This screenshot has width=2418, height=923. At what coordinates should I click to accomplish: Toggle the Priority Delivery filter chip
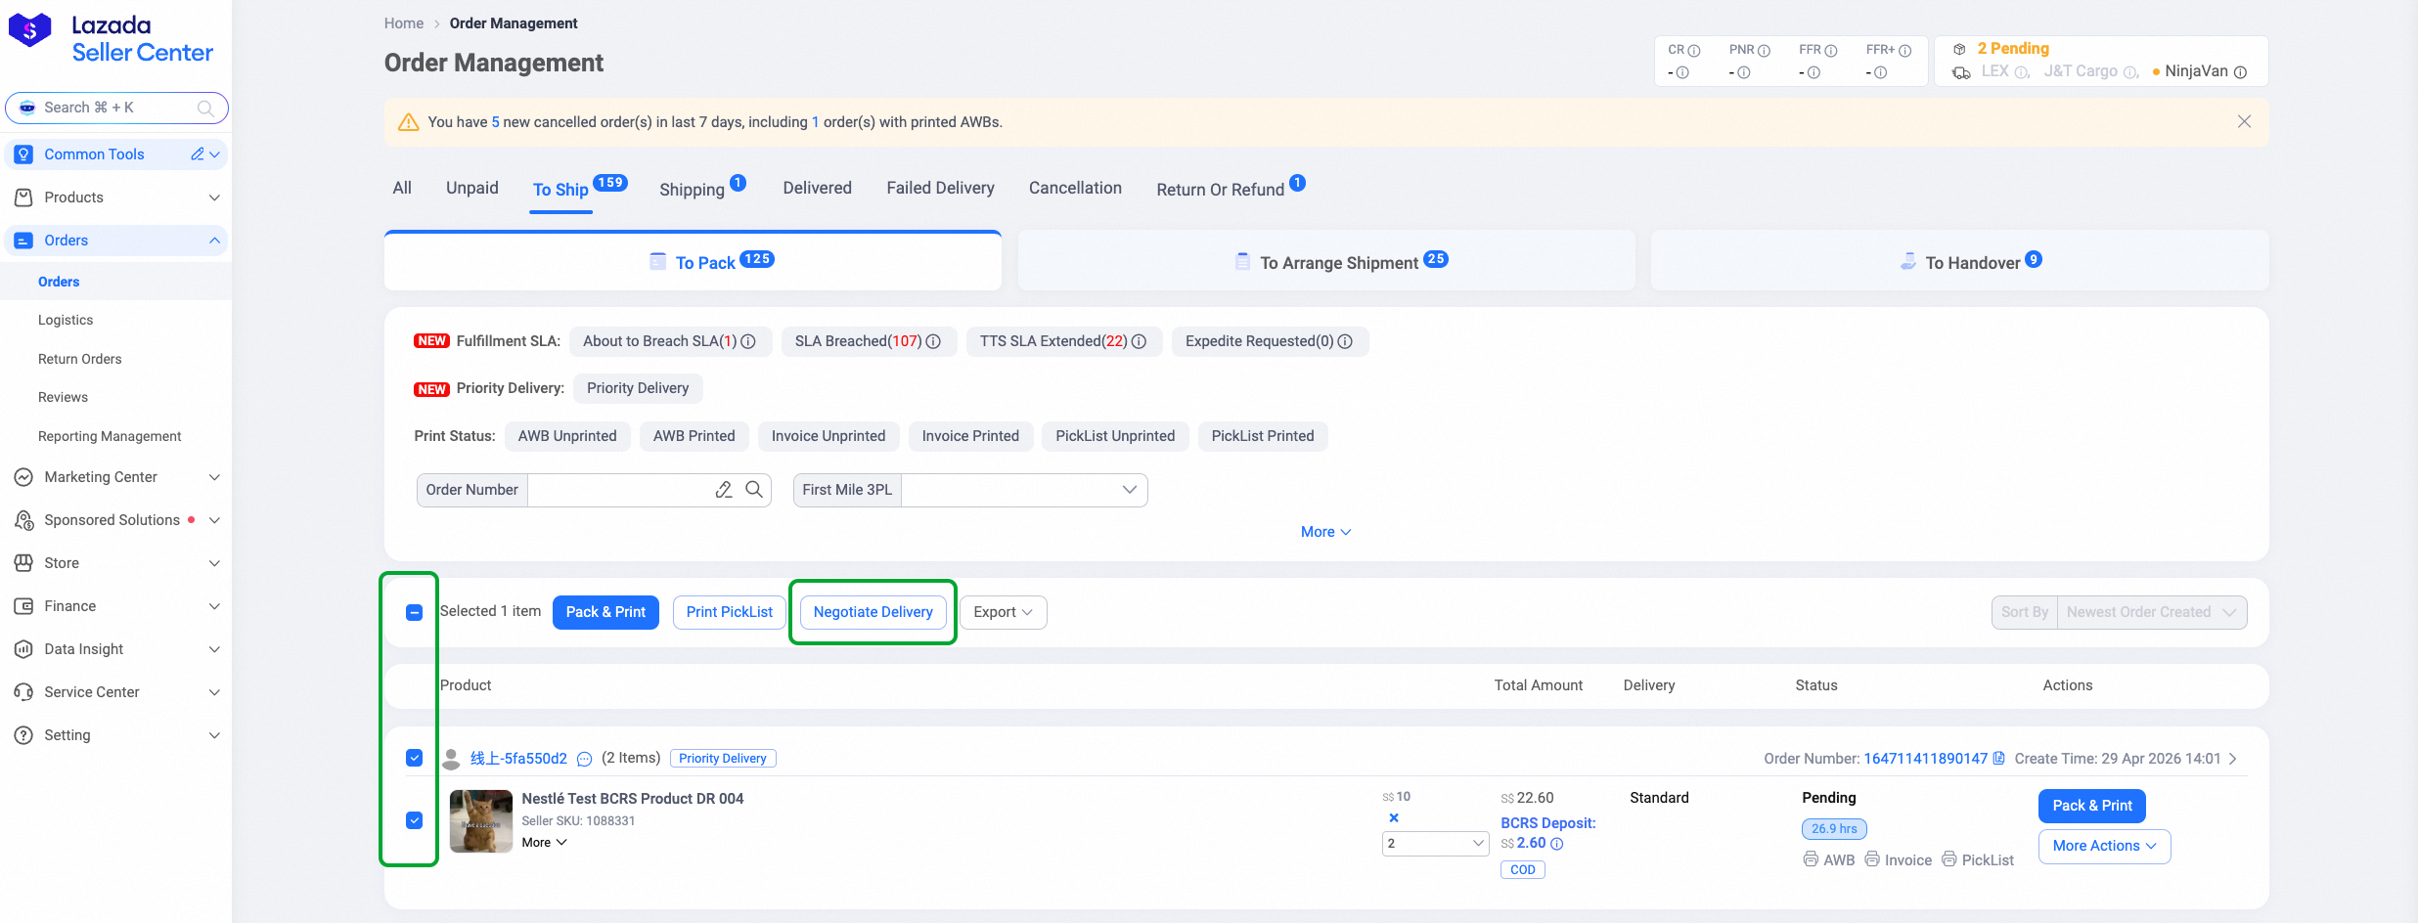pyautogui.click(x=638, y=388)
